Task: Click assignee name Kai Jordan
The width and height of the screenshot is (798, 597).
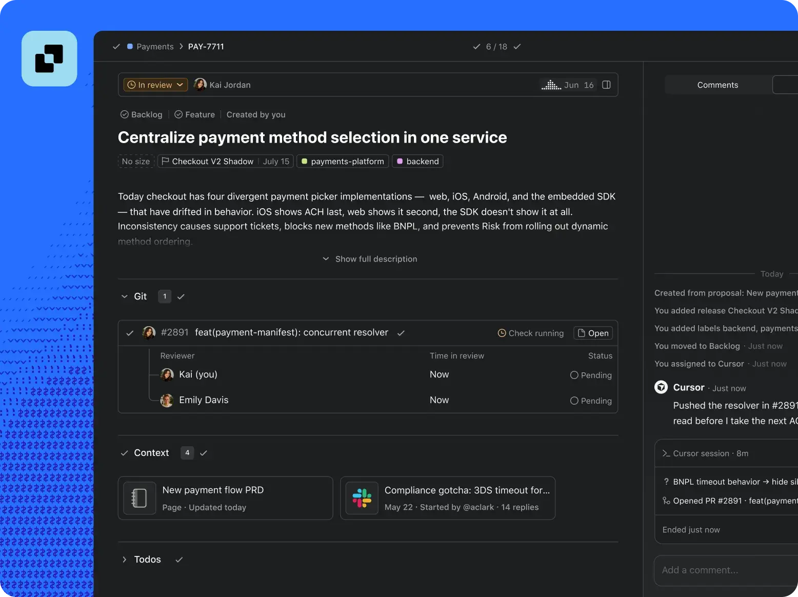Action: (230, 85)
